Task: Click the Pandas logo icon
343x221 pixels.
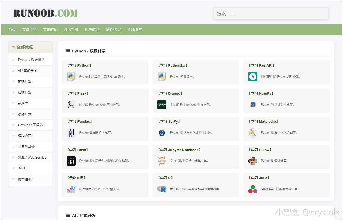Action: click(x=71, y=133)
